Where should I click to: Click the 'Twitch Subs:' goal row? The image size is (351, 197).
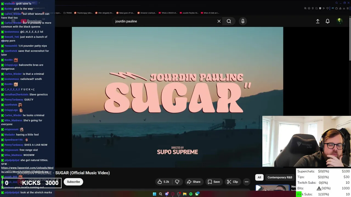point(324,182)
